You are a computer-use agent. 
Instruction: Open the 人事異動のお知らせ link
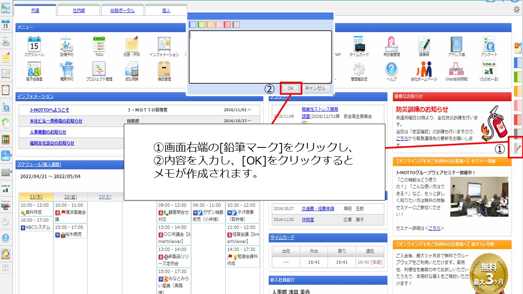[48, 132]
